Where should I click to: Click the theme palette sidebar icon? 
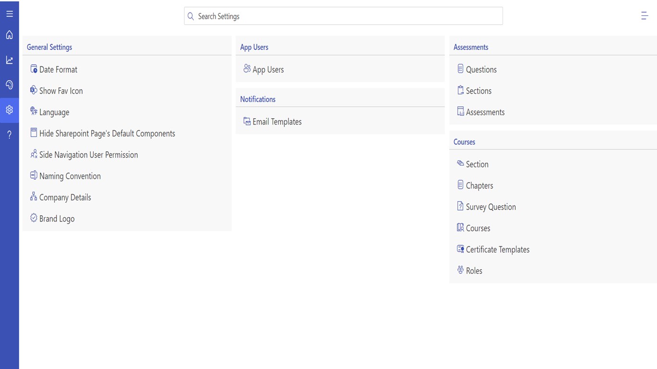click(9, 85)
